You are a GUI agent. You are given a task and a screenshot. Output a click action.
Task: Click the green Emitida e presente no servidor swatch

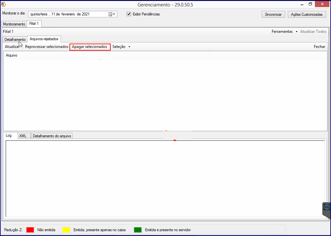(138, 230)
